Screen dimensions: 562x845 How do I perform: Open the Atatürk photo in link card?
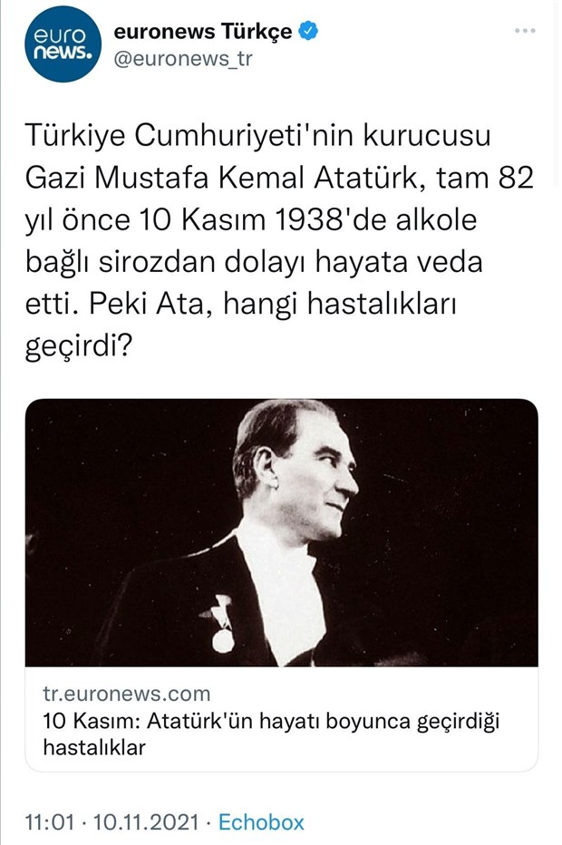point(281,532)
